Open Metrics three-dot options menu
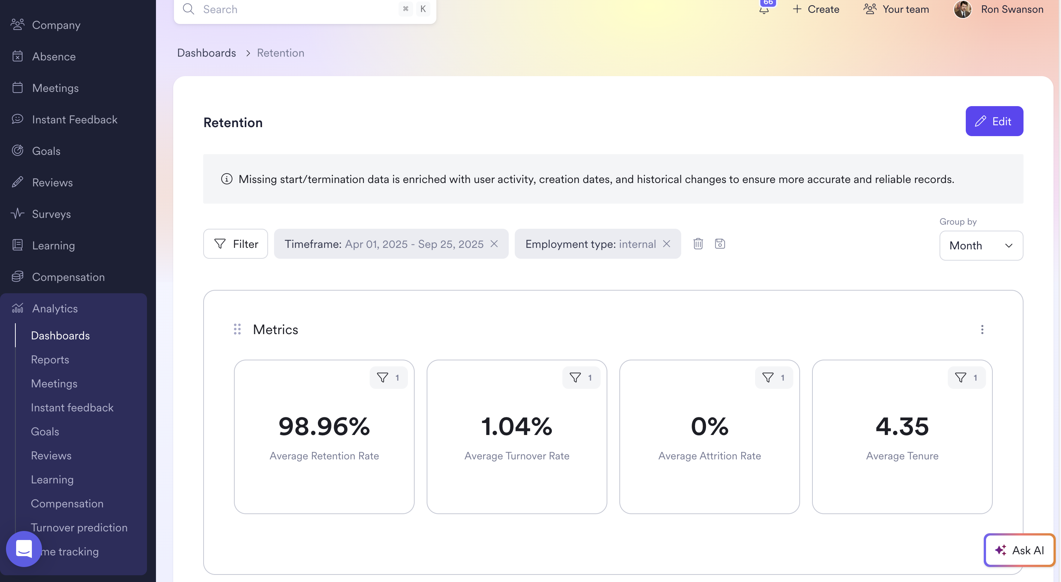Screen dimensions: 1061x582 (982, 329)
